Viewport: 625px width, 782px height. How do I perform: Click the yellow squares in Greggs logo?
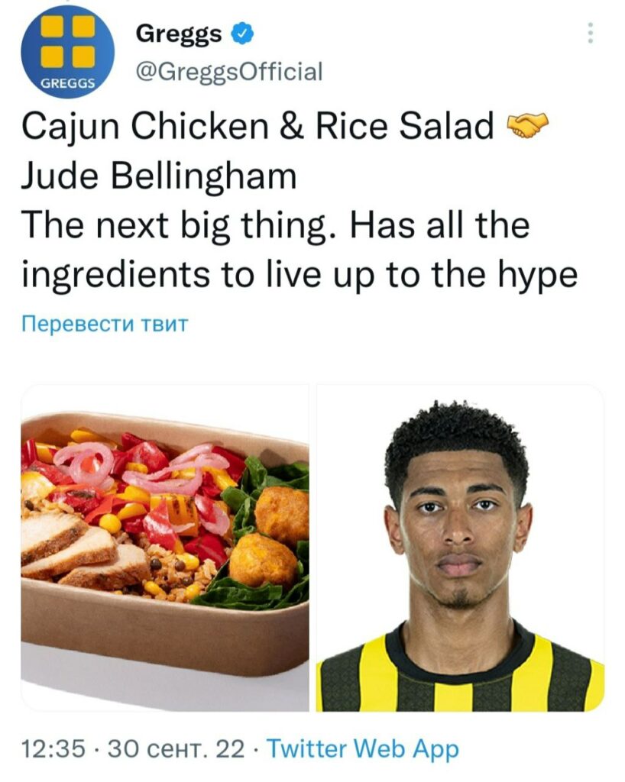[68, 41]
